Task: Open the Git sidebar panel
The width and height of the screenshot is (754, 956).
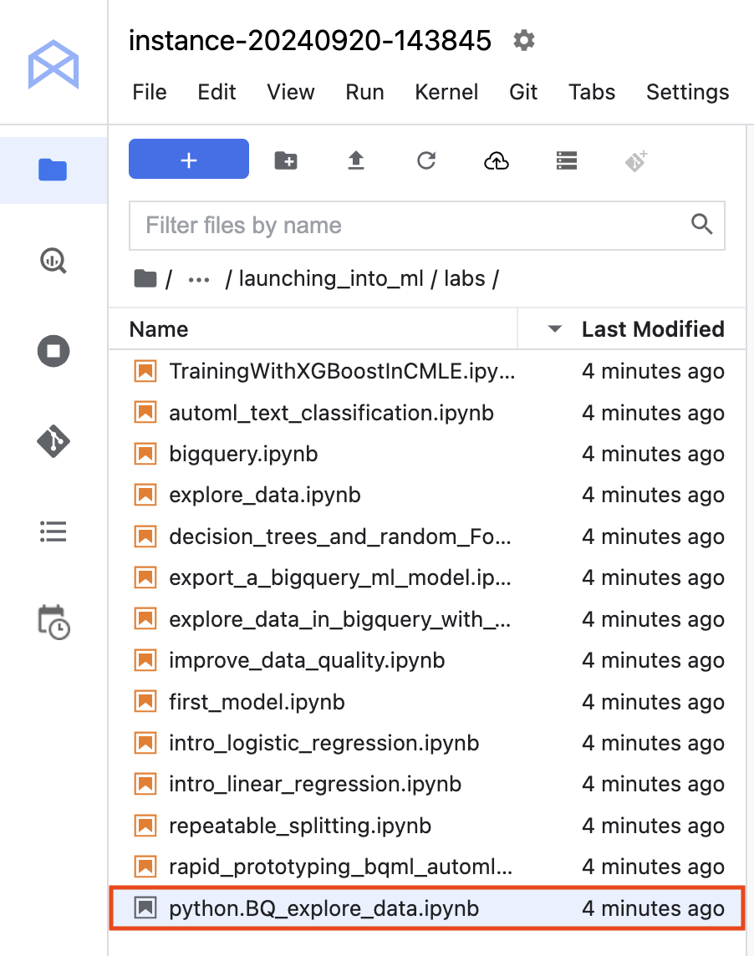Action: point(53,441)
